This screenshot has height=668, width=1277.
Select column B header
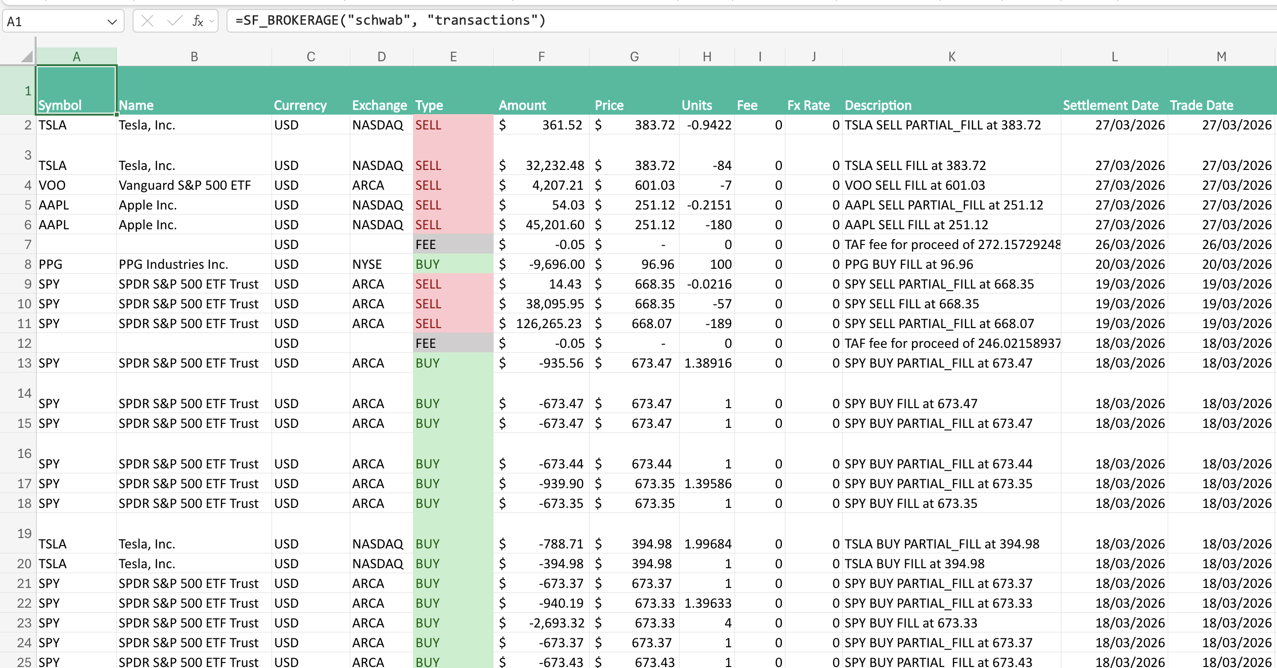click(x=194, y=56)
